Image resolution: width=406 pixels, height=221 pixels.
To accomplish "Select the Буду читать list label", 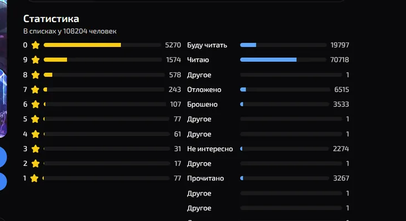I will pyautogui.click(x=207, y=45).
